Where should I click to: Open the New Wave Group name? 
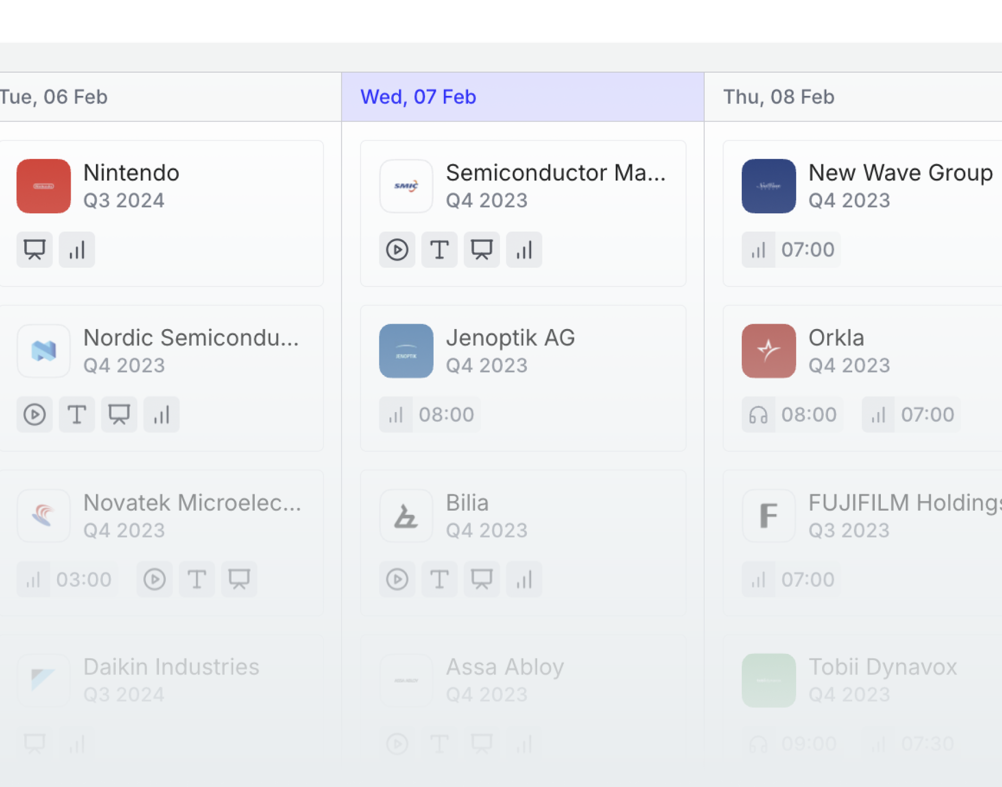click(x=901, y=173)
